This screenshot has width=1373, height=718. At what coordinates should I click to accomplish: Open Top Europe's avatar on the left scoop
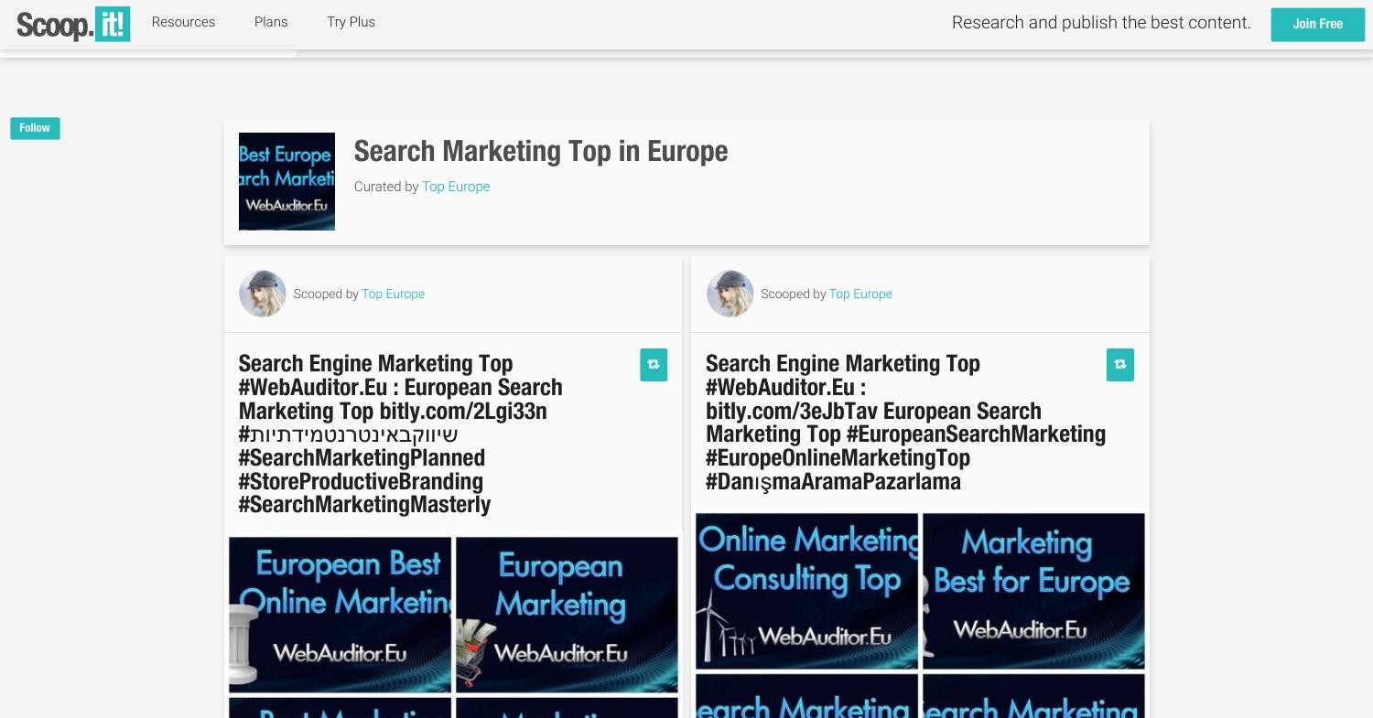pyautogui.click(x=263, y=294)
